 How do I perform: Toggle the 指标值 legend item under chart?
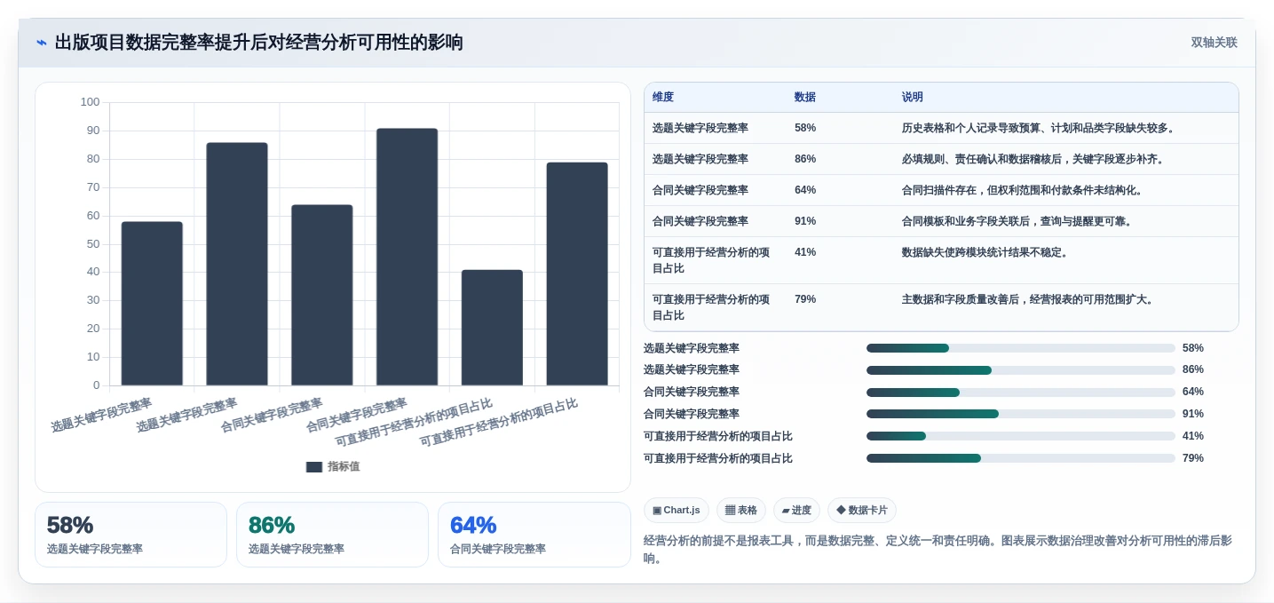333,466
